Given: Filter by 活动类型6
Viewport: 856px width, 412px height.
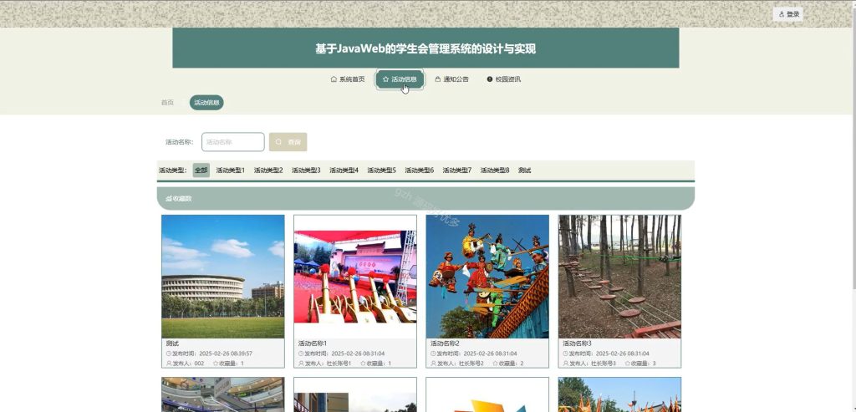Looking at the screenshot, I should [419, 170].
